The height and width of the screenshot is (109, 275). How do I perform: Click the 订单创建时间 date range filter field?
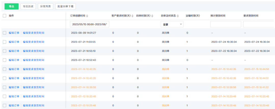[x=90, y=25]
